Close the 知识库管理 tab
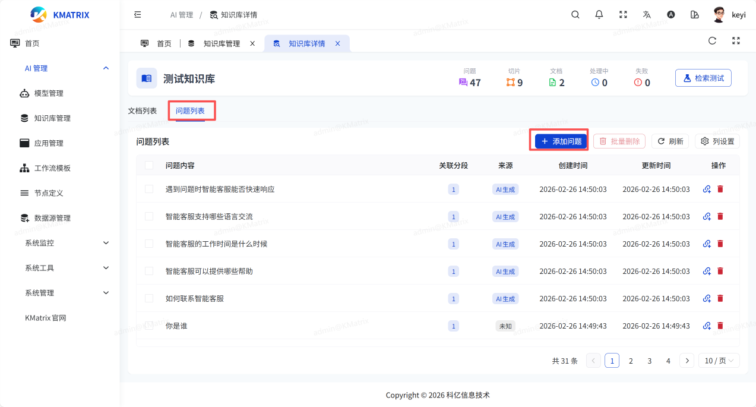 click(252, 43)
